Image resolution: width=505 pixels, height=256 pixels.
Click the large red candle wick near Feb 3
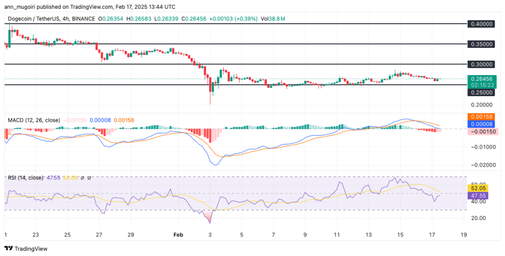tap(210, 95)
